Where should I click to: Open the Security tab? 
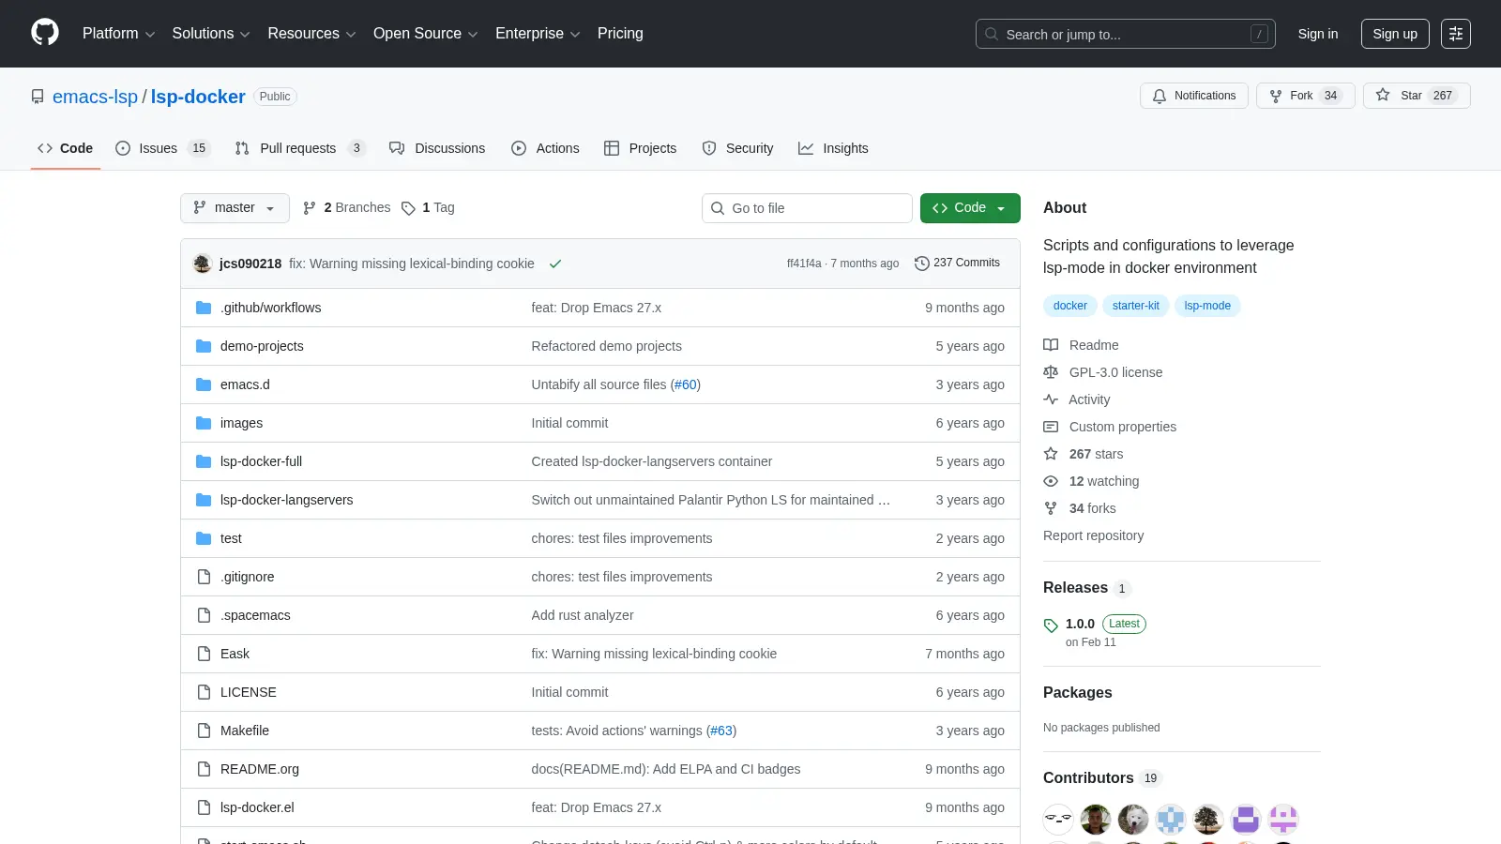coord(738,148)
